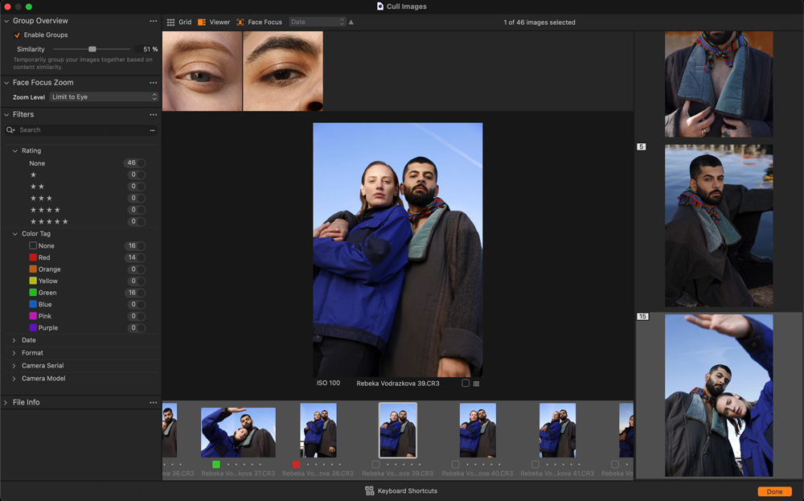Check the None color tag filter
804x501 pixels.
(33, 246)
